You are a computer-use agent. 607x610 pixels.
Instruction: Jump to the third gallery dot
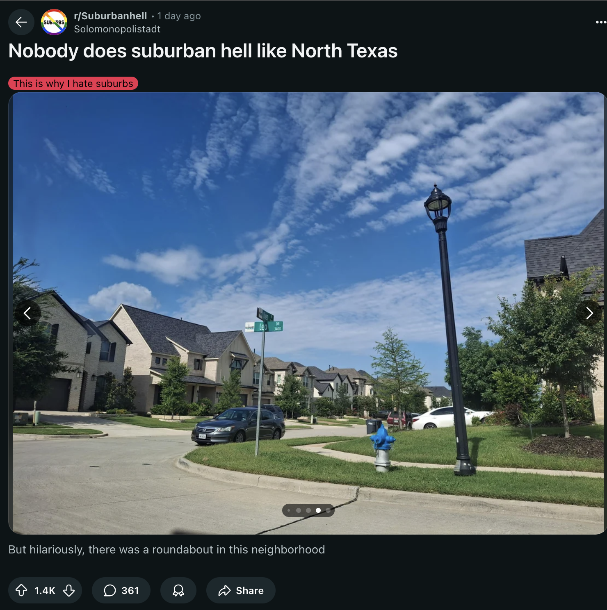[x=308, y=510]
